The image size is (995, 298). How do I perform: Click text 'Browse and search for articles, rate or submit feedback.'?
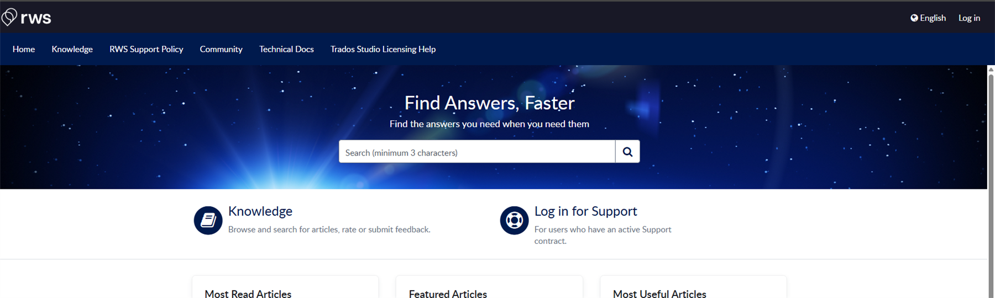pos(329,230)
